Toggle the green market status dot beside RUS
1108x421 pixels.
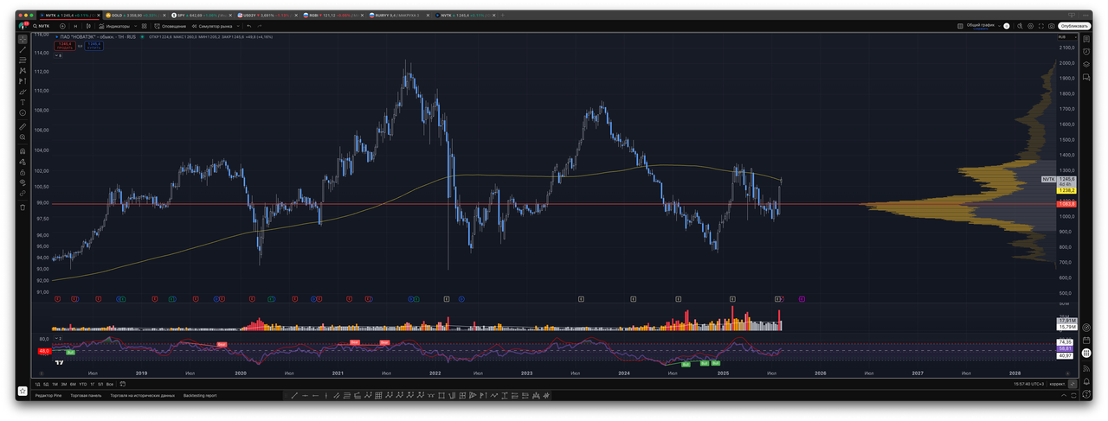click(x=144, y=37)
